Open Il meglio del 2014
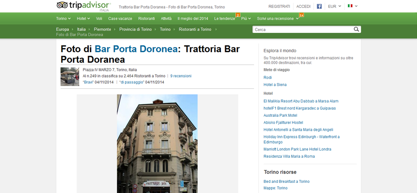 click(x=193, y=18)
